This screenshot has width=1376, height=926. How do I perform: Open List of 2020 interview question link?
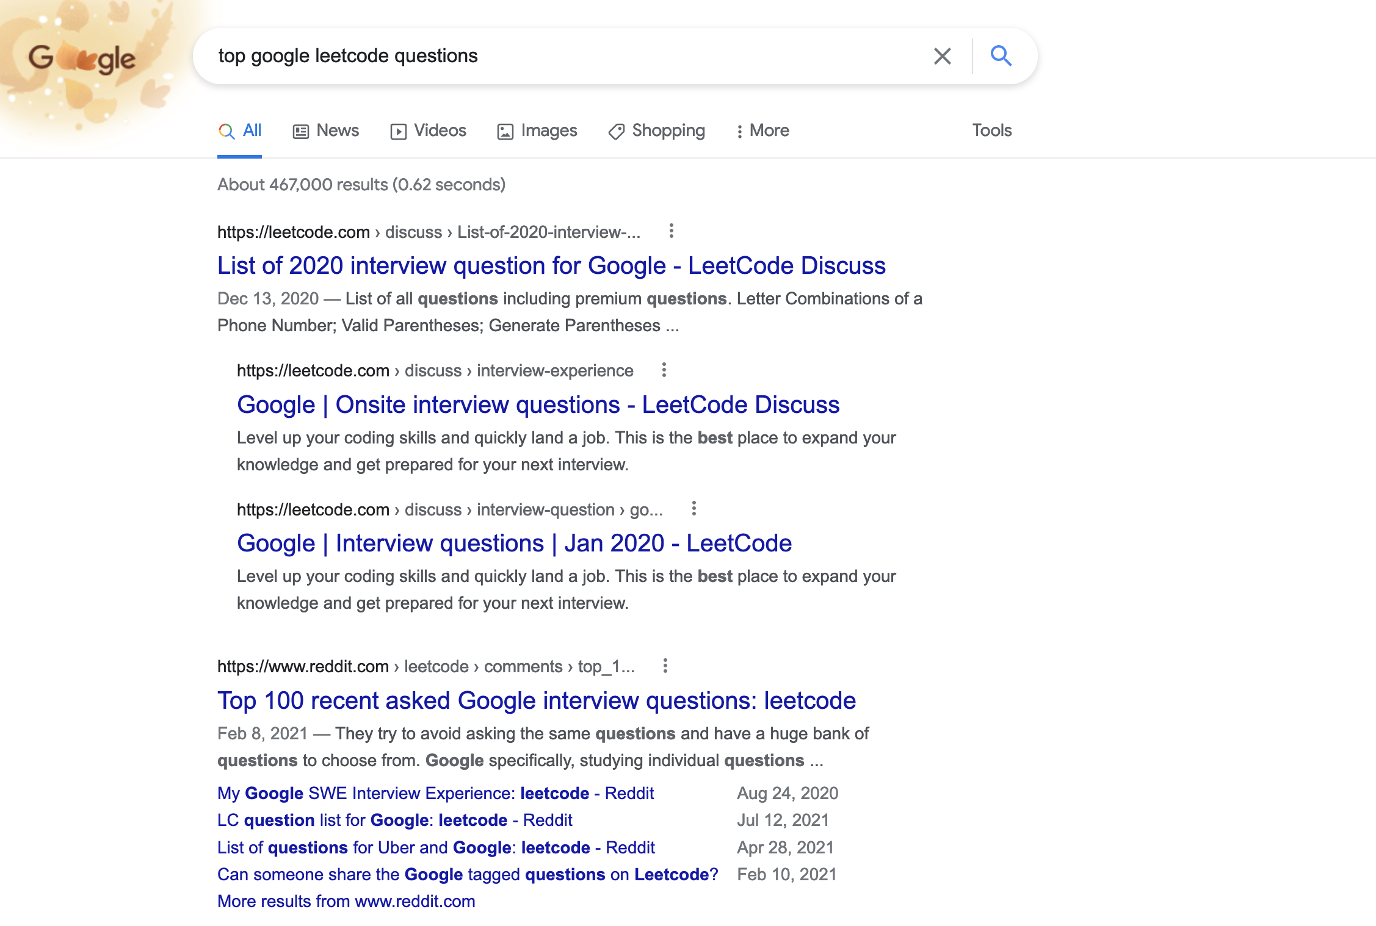(x=551, y=266)
